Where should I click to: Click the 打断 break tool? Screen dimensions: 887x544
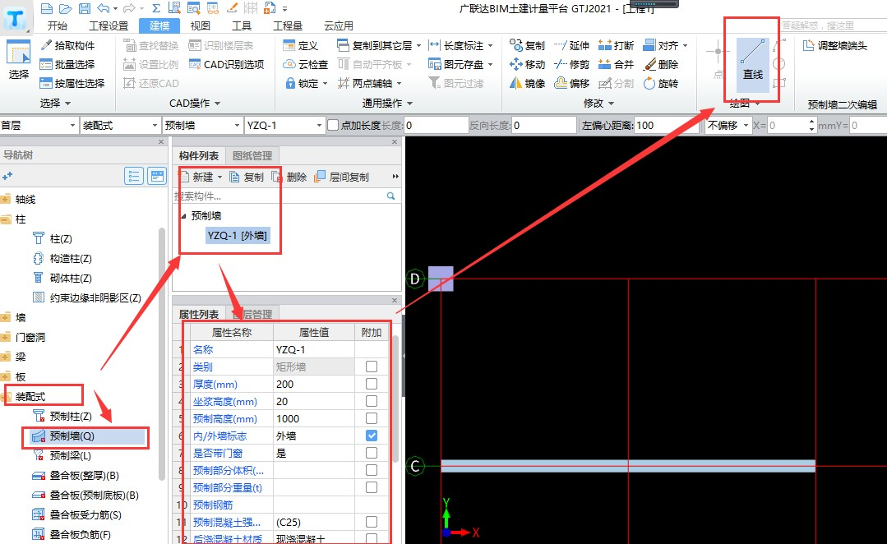pos(616,45)
